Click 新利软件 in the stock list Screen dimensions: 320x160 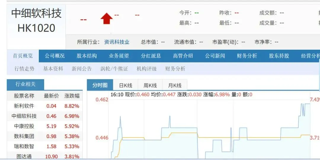coord(24,106)
